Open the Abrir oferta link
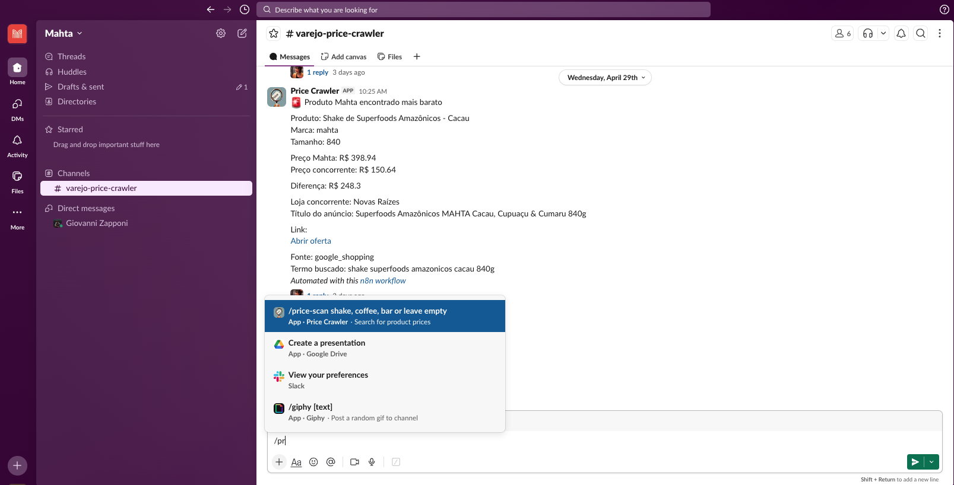The height and width of the screenshot is (485, 954). point(311,241)
